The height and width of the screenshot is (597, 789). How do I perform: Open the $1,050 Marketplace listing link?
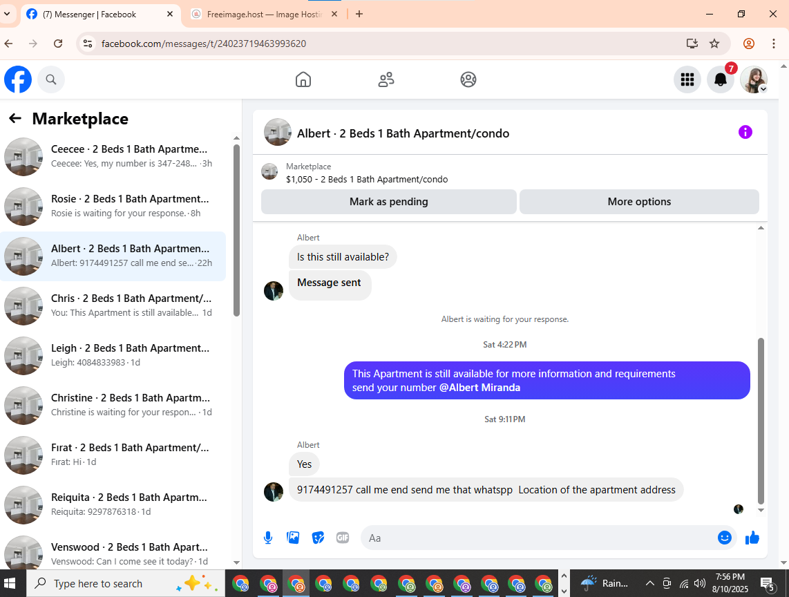point(367,180)
